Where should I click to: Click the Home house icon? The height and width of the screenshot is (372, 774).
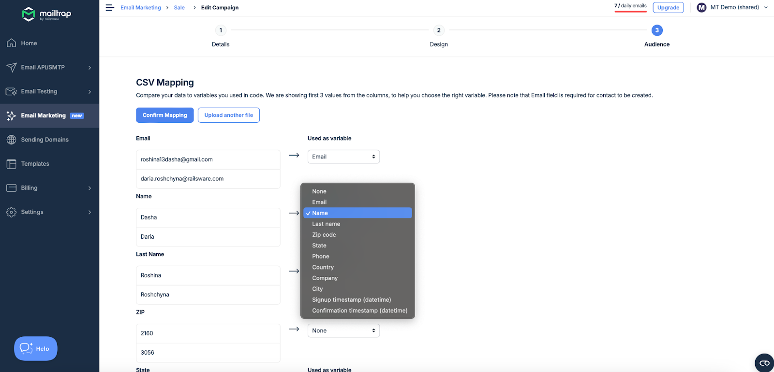click(x=12, y=43)
